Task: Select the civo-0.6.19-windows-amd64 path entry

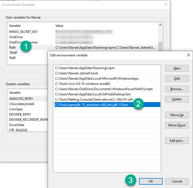Action: (x=107, y=84)
